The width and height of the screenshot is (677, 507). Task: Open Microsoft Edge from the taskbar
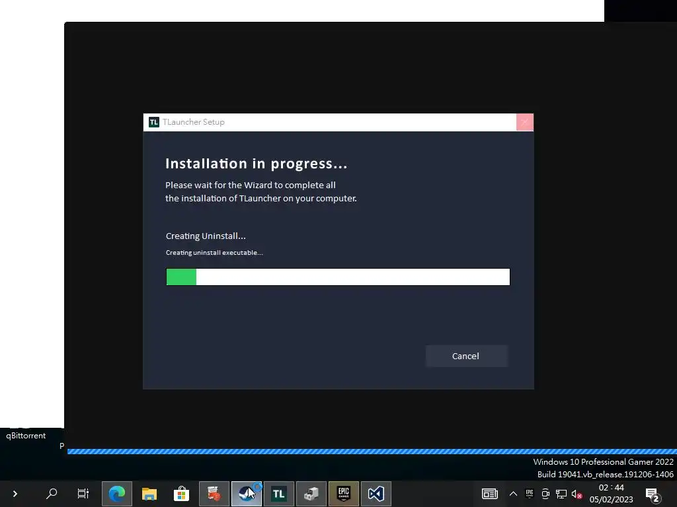tap(116, 494)
